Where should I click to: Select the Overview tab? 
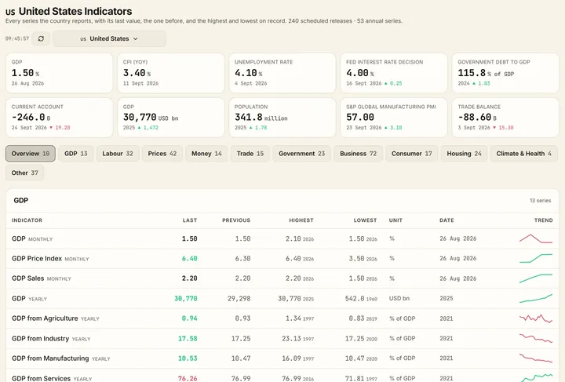point(31,154)
